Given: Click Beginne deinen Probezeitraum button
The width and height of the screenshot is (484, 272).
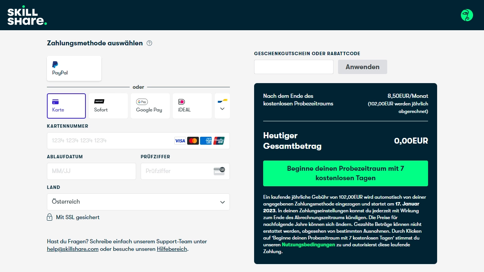Looking at the screenshot, I should click(x=346, y=173).
